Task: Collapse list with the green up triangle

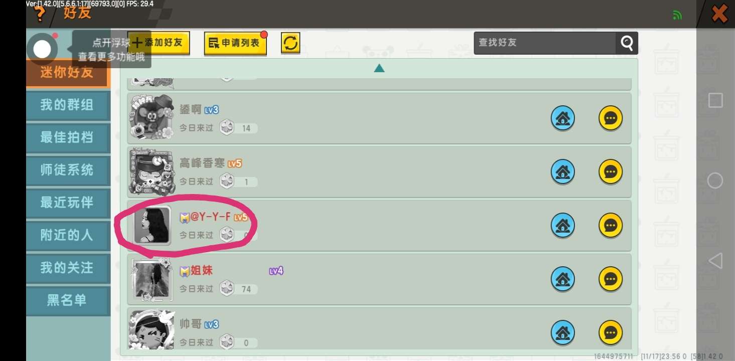Action: coord(379,68)
